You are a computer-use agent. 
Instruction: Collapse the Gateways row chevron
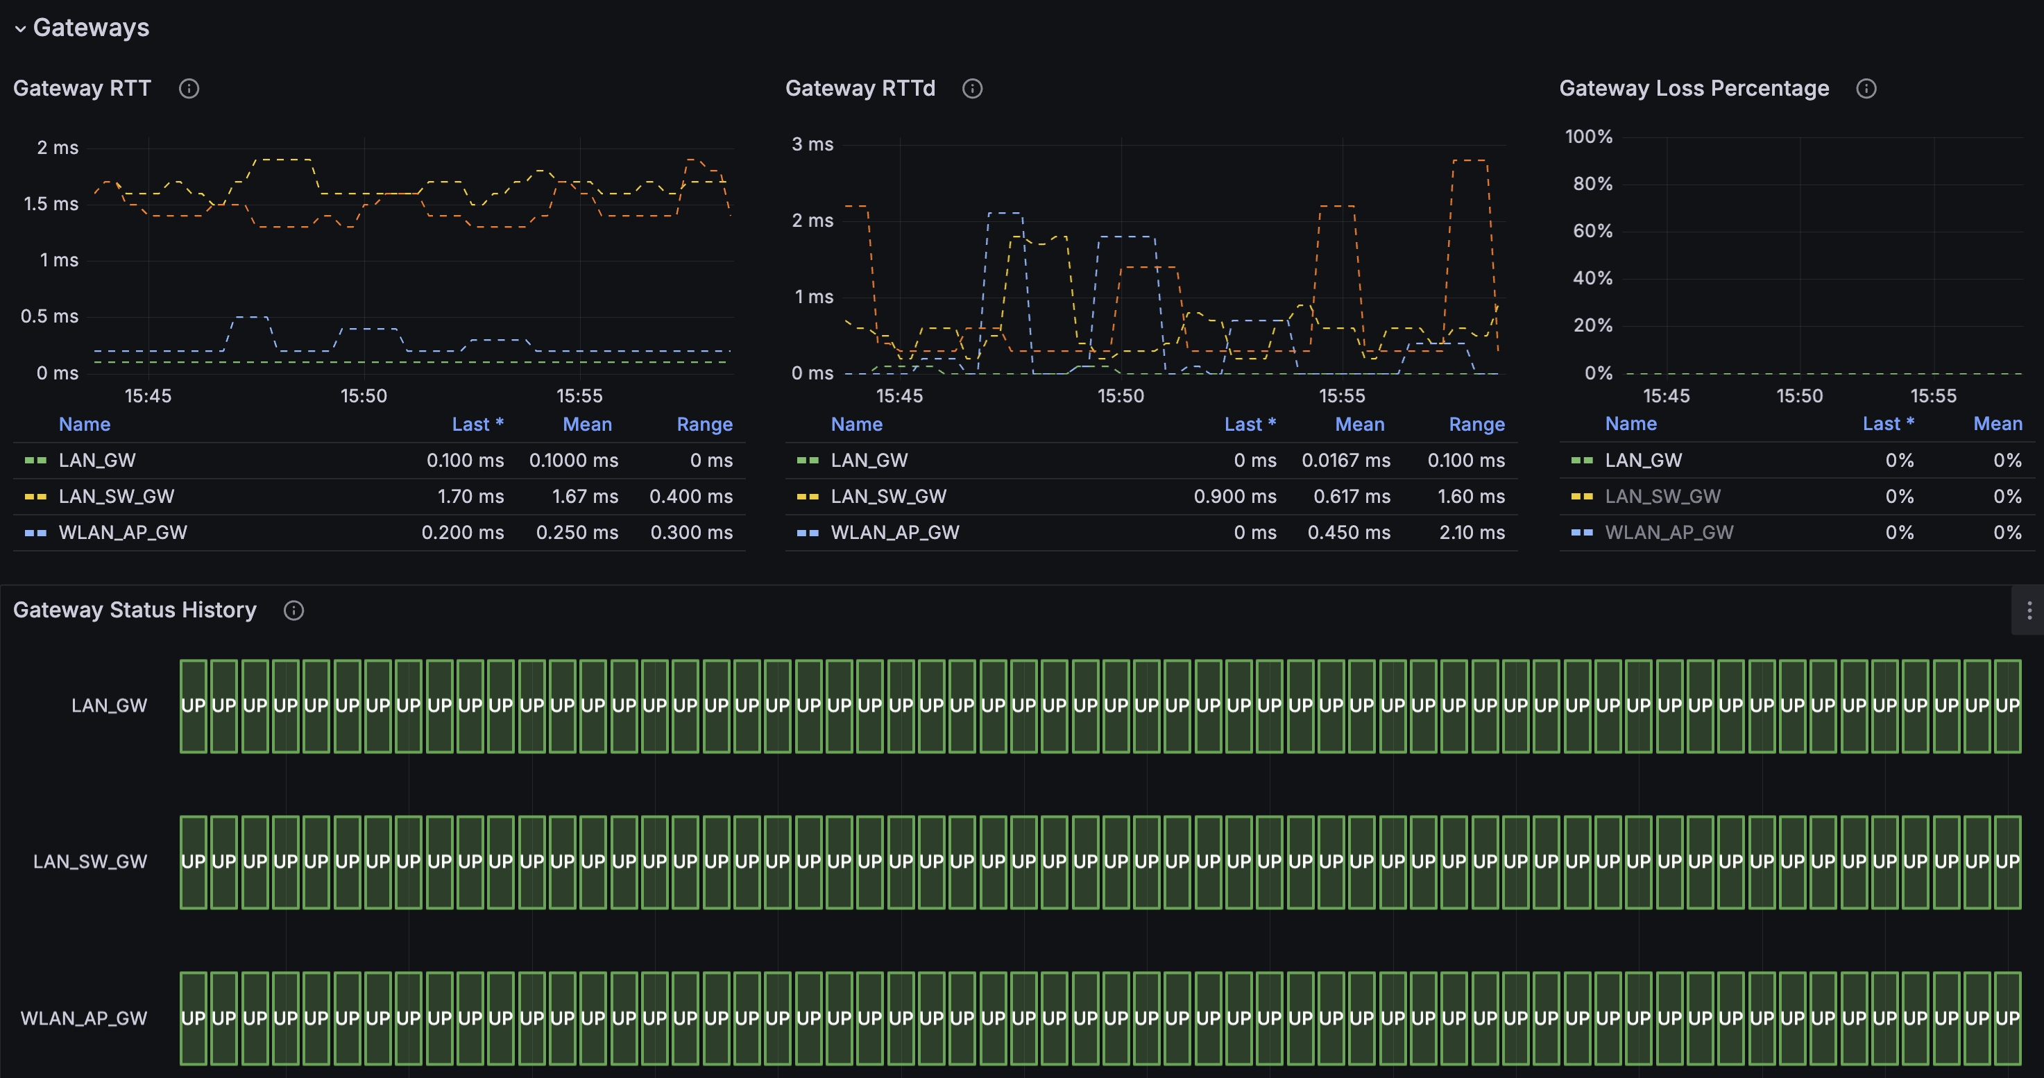(x=21, y=28)
